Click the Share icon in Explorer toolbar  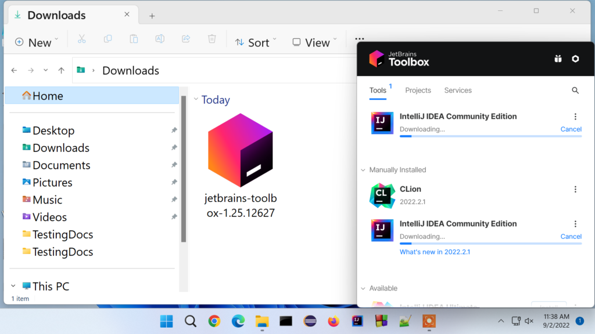pos(185,39)
